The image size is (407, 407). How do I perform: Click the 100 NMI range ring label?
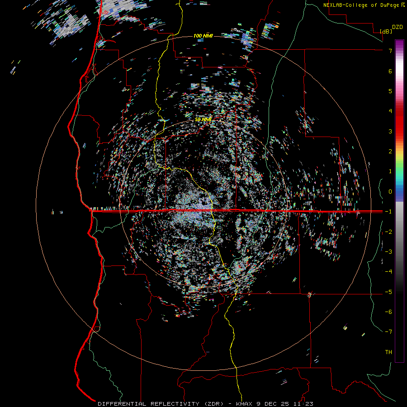coord(203,36)
